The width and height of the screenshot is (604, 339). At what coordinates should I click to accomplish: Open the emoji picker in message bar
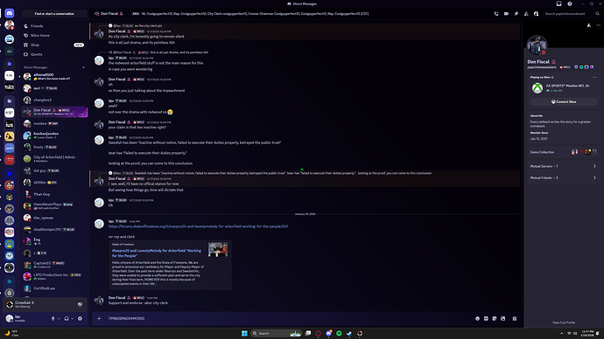tap(478, 319)
